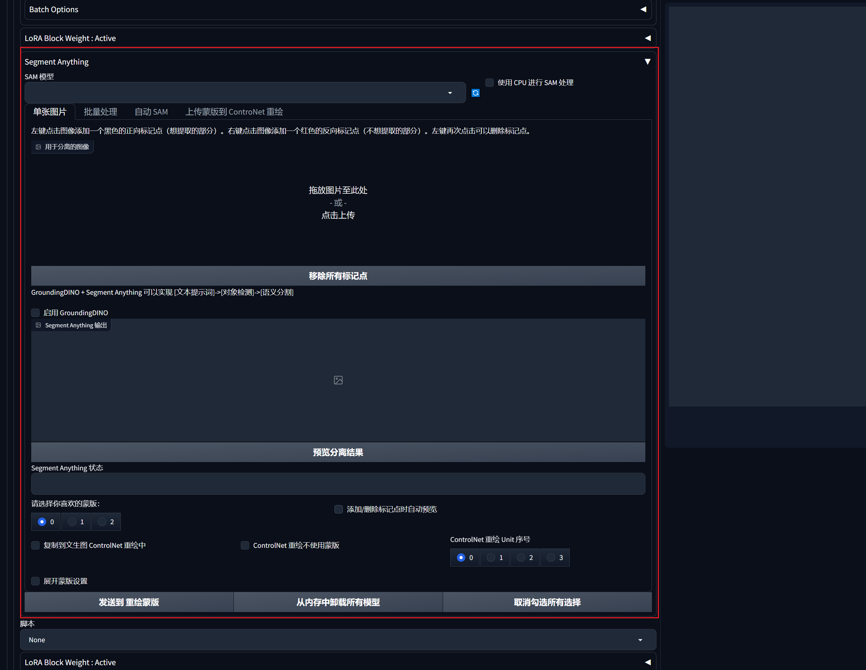Click the 移除所有标记点 button
The width and height of the screenshot is (866, 670).
338,276
